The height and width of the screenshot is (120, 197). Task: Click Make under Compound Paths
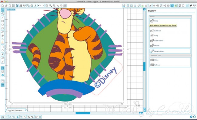pos(154,60)
